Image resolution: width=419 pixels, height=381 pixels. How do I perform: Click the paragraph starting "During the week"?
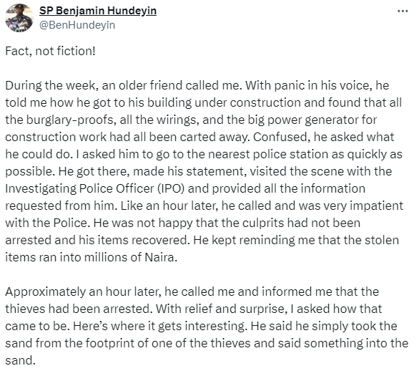point(204,171)
